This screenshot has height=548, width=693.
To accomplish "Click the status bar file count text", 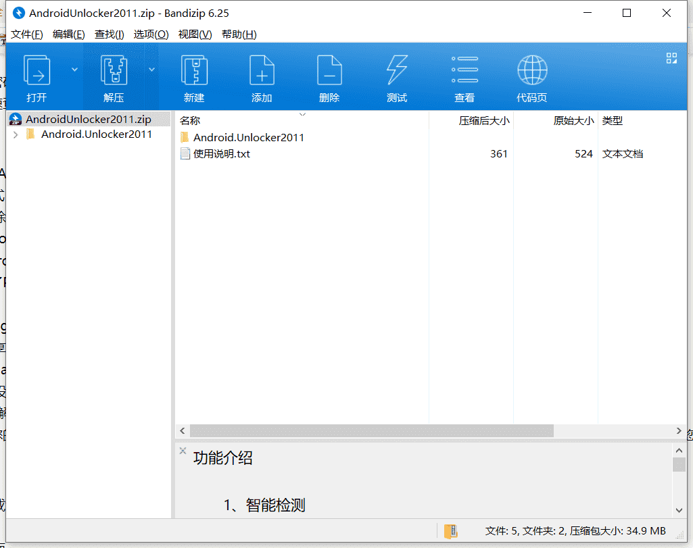I will point(575,531).
